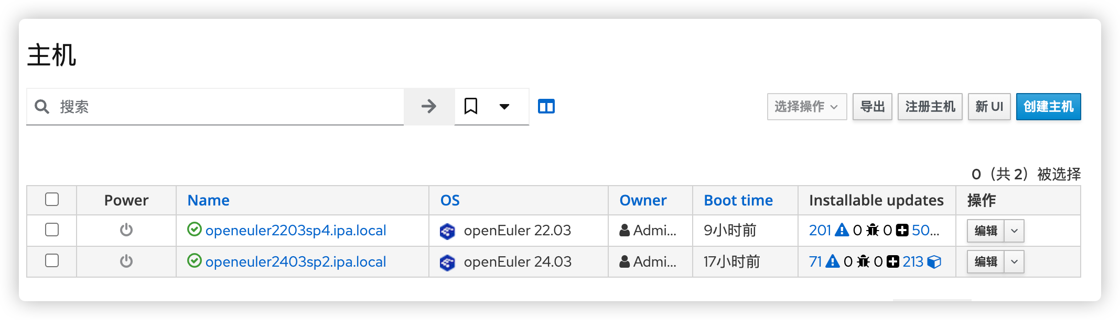Click power icon for openeuler2203sp4 host

(126, 230)
